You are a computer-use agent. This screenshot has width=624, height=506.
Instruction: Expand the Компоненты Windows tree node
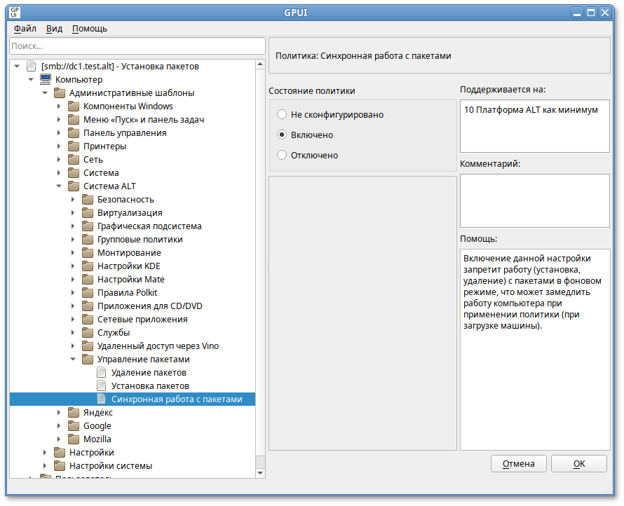(59, 107)
